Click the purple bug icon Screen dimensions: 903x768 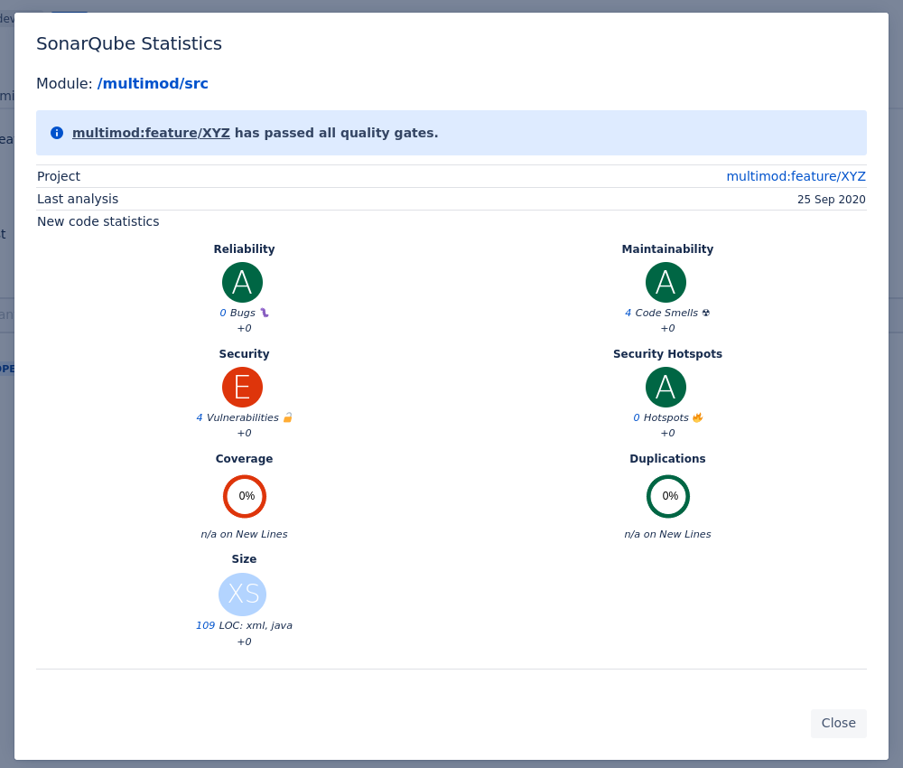coord(265,313)
